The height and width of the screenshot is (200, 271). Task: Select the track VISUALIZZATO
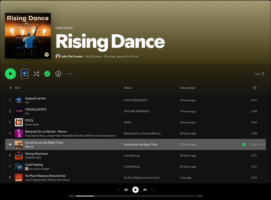tap(36, 109)
